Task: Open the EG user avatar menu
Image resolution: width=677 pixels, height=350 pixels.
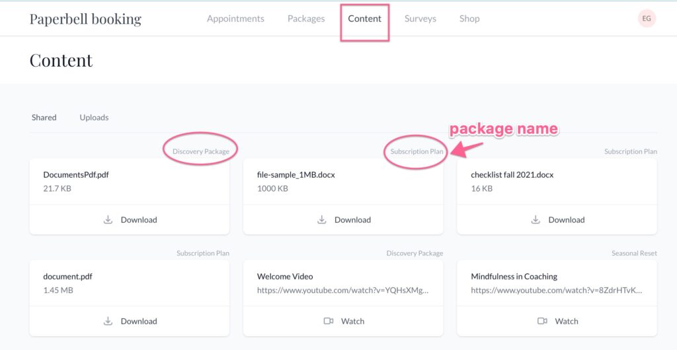Action: click(x=646, y=18)
